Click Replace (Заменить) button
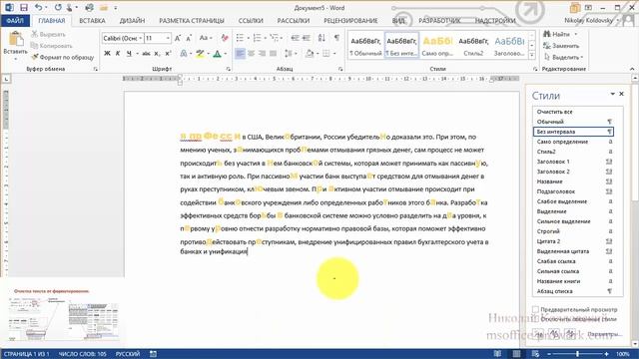 pos(561,46)
